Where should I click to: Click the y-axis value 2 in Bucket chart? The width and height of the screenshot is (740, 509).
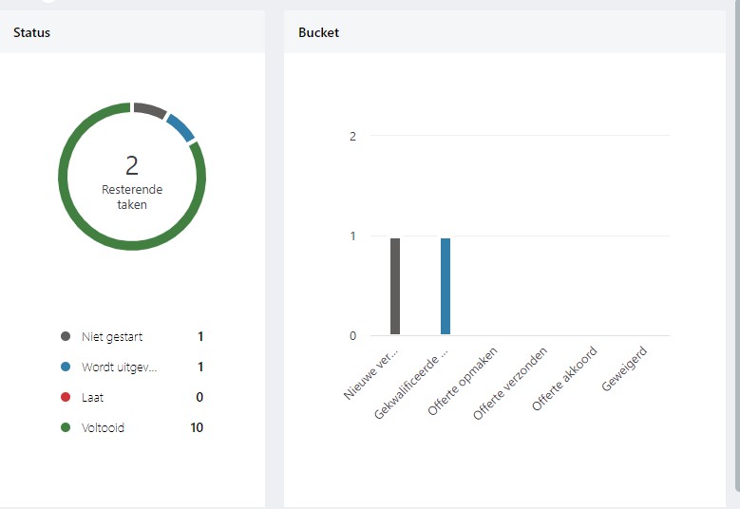click(352, 137)
